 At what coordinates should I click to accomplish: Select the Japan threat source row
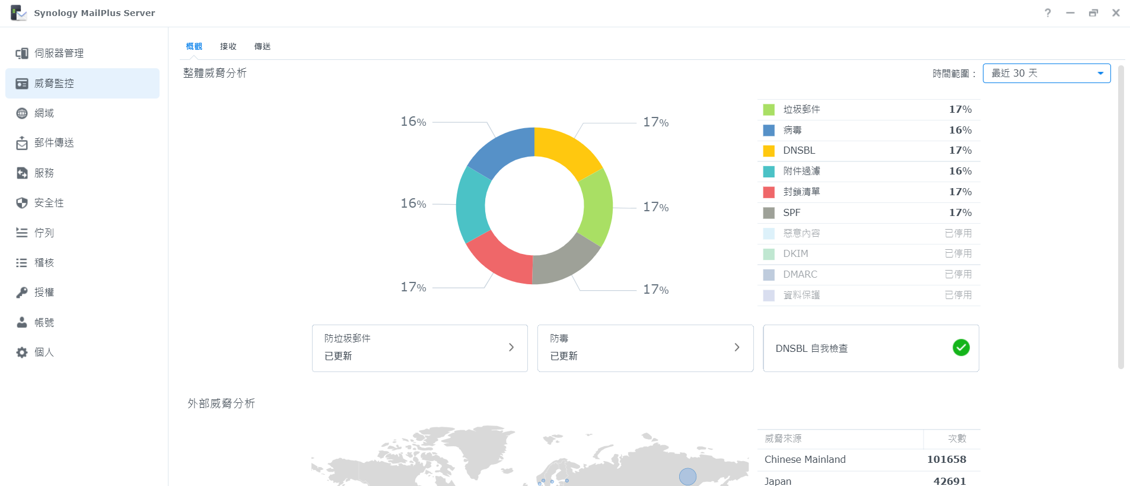(868, 479)
